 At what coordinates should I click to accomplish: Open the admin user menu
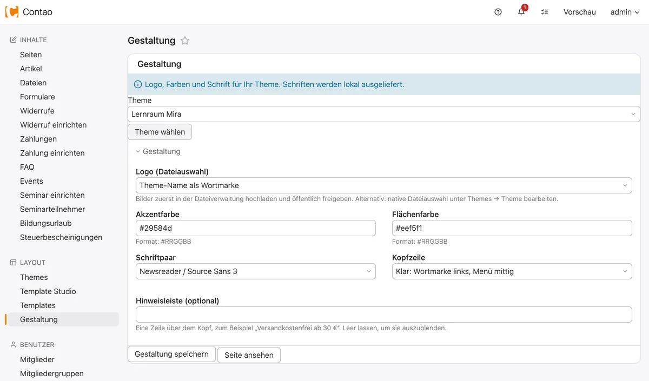(625, 12)
